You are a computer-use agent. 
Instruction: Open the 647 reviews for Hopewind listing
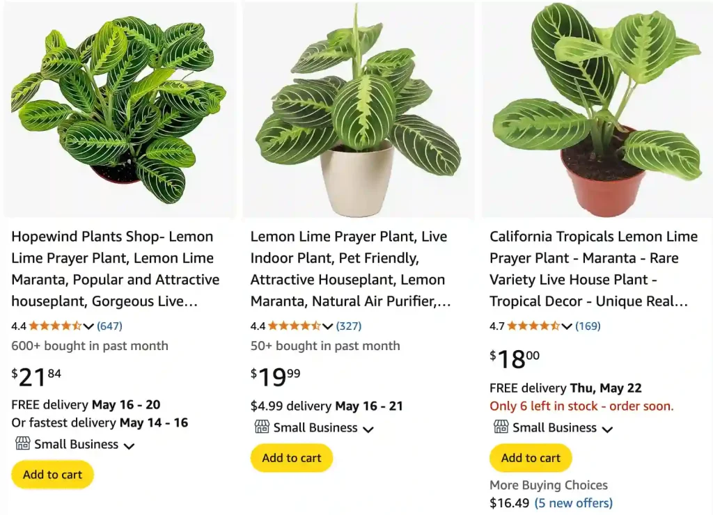109,326
